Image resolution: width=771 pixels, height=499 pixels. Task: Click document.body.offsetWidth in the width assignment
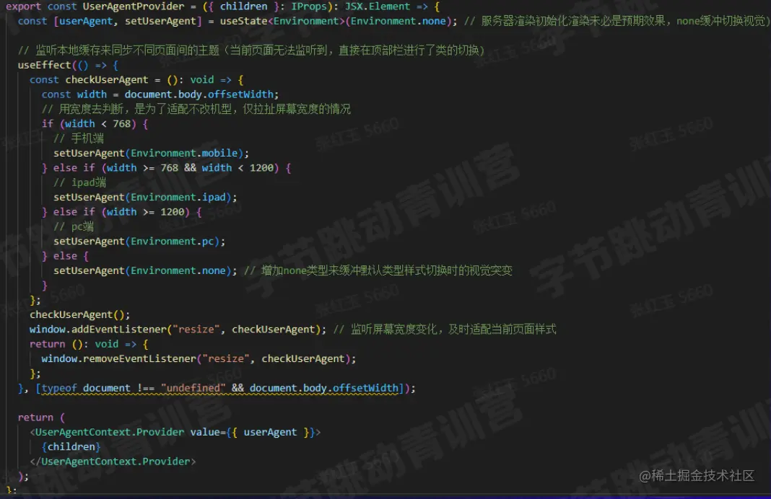(199, 94)
